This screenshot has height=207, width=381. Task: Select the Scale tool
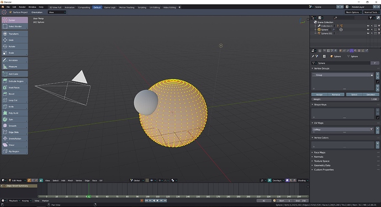(x=15, y=53)
